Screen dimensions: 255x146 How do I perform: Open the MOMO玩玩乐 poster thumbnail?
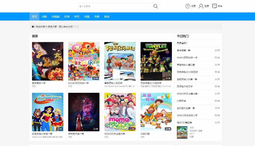coord(84,61)
